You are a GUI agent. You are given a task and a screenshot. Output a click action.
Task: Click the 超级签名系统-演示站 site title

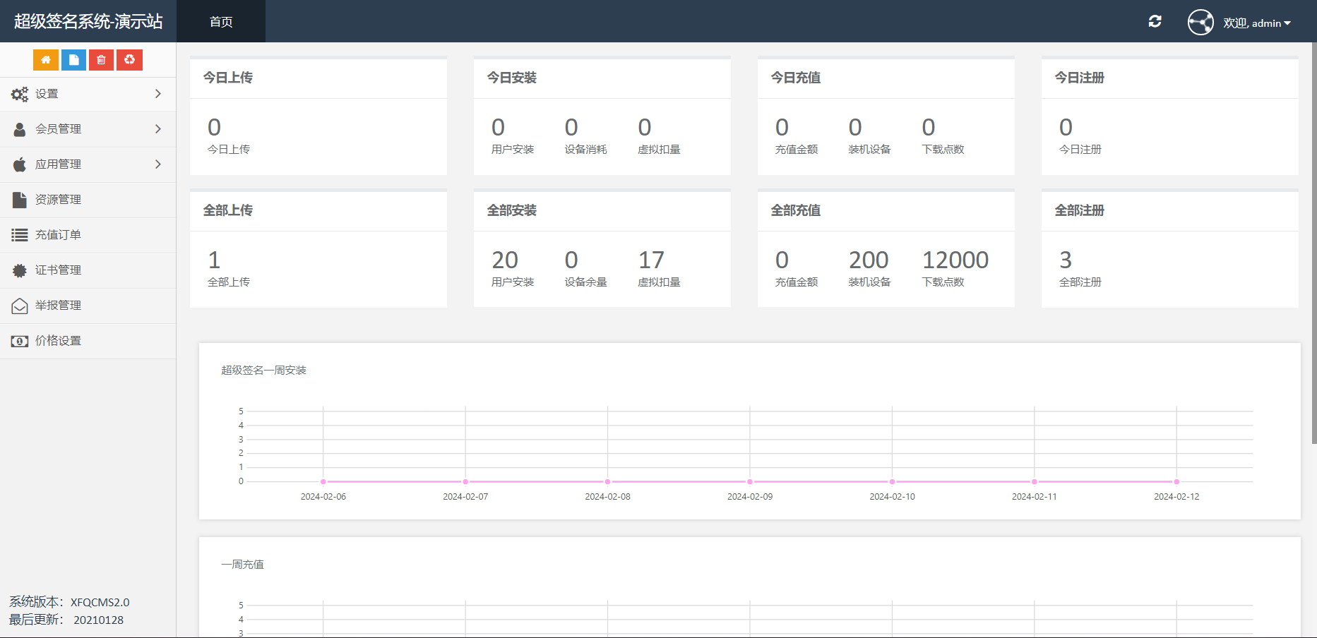pyautogui.click(x=88, y=21)
